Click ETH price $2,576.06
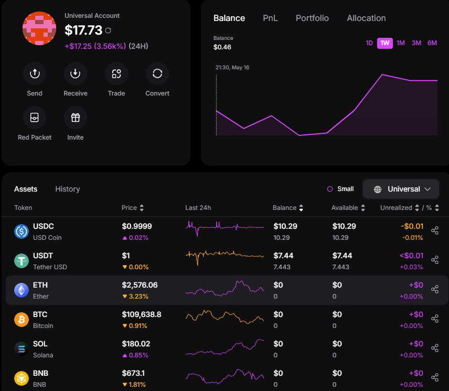Viewport: 449px width, 391px height. tap(140, 285)
